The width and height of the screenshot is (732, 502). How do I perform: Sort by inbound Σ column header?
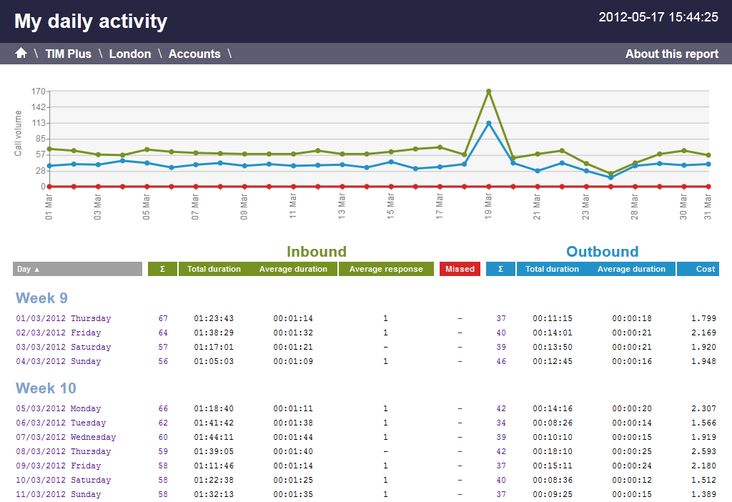pyautogui.click(x=162, y=269)
